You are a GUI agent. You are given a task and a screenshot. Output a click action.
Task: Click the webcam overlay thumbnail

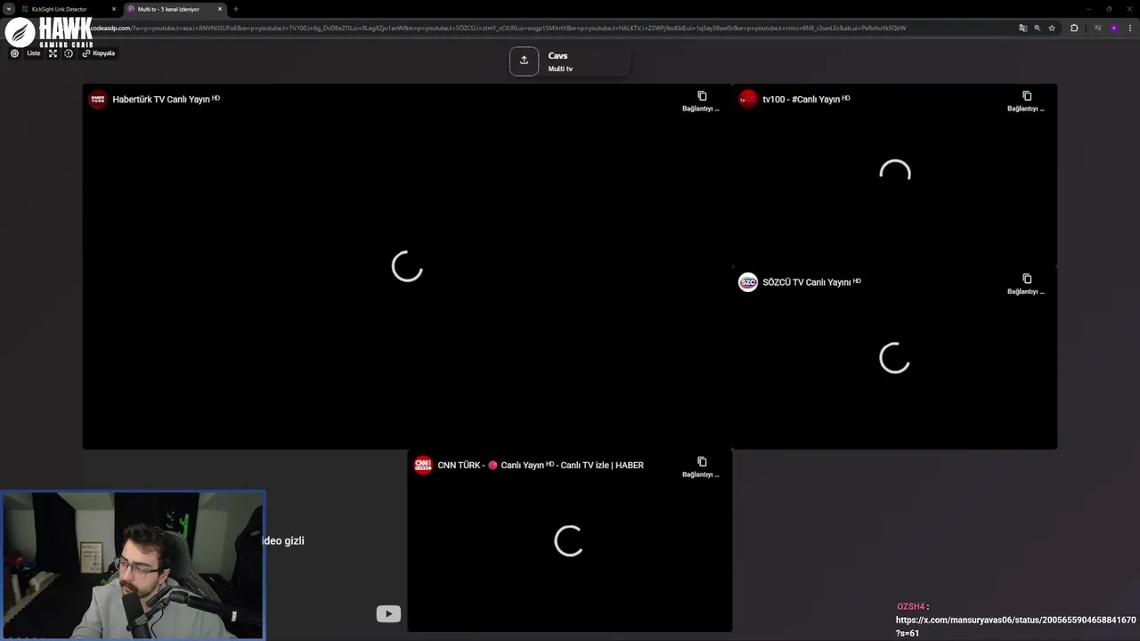133,565
